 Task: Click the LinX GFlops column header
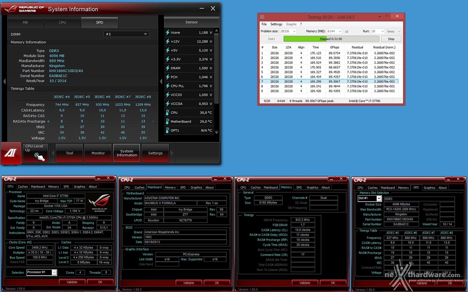click(x=335, y=47)
